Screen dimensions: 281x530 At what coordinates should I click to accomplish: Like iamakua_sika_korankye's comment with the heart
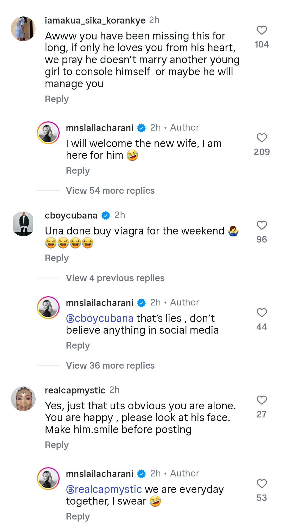coord(262,30)
